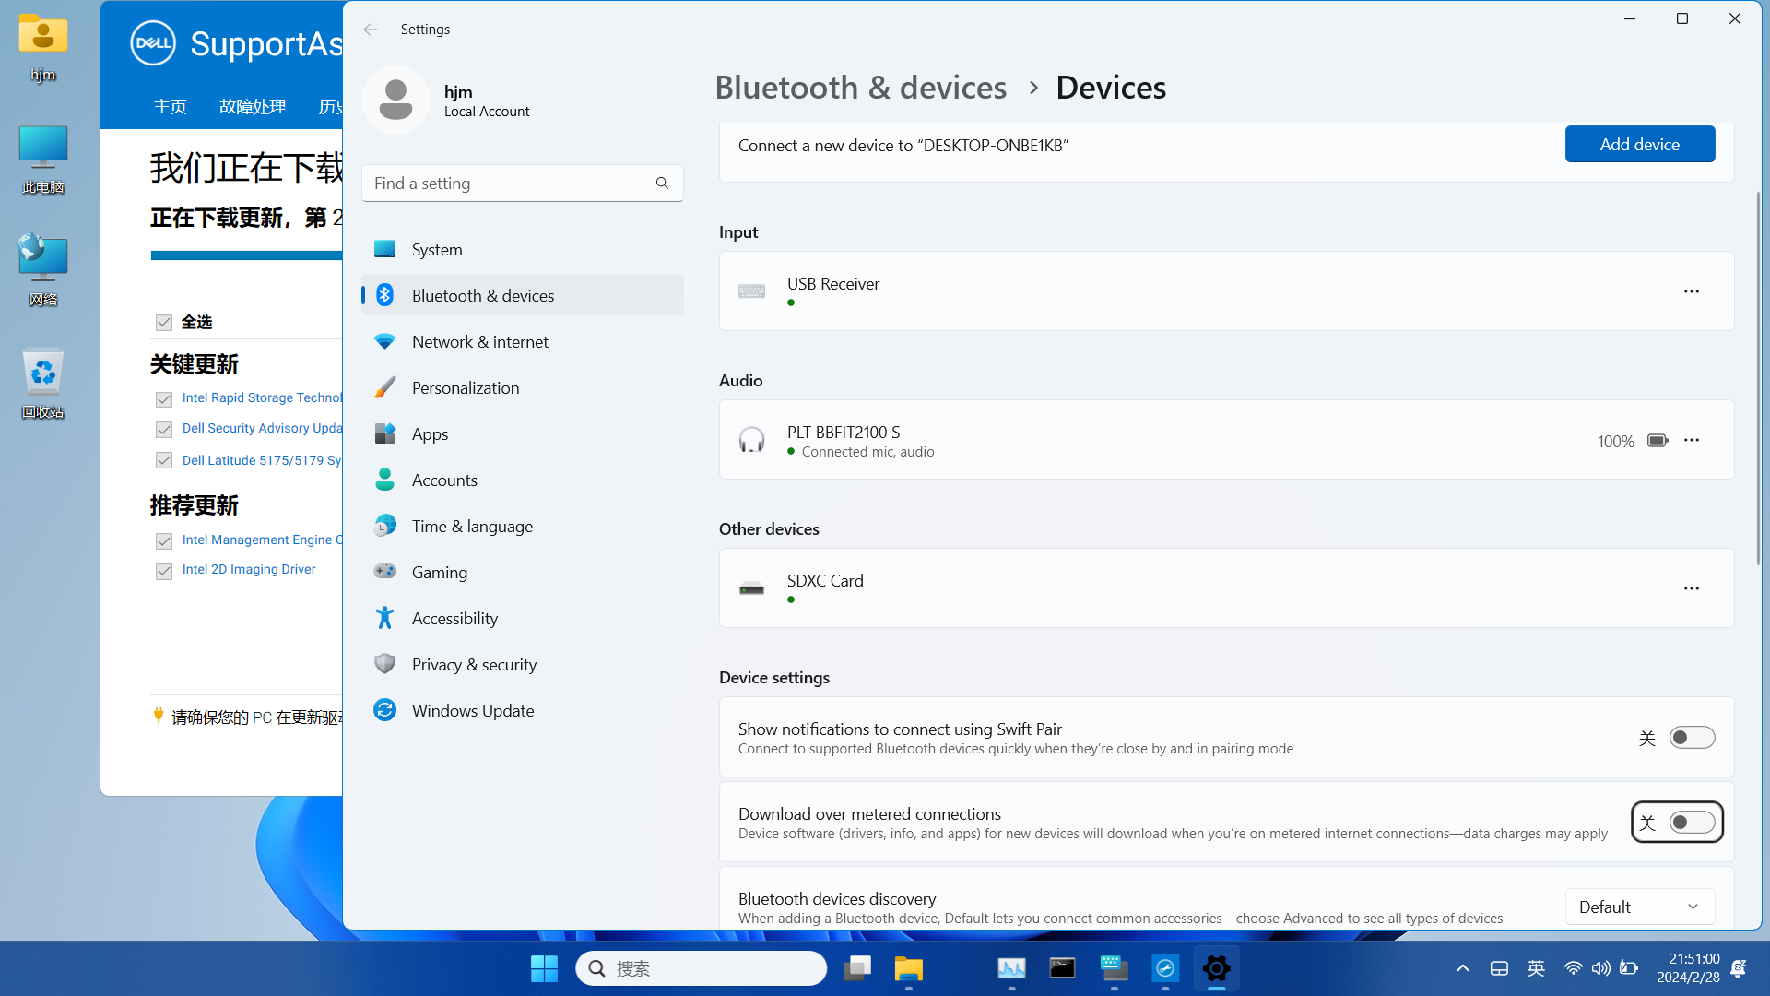Open Network & internet settings

(522, 341)
